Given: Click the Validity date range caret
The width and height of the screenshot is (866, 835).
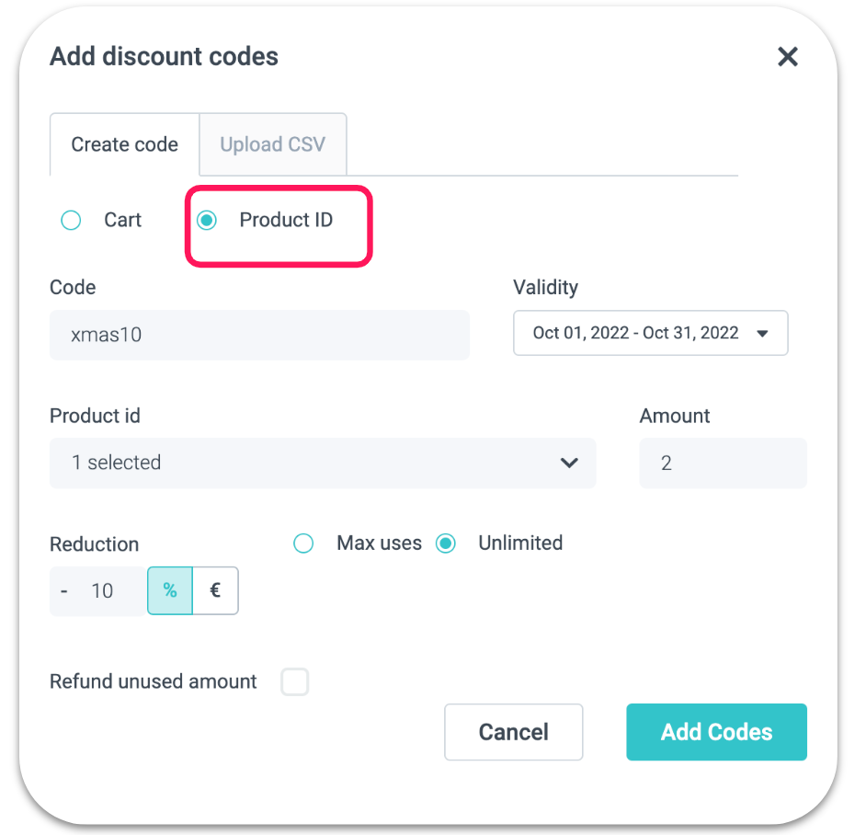Looking at the screenshot, I should click(x=762, y=334).
